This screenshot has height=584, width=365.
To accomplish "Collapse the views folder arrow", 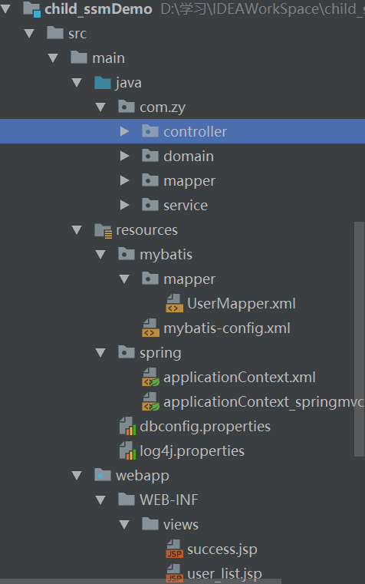I will (125, 524).
